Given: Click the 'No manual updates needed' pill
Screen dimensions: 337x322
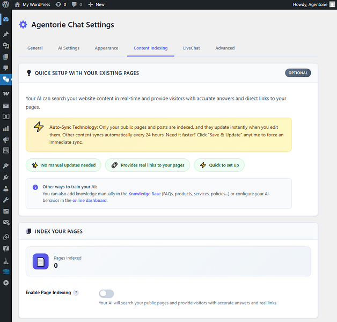Looking at the screenshot, I should tap(63, 165).
